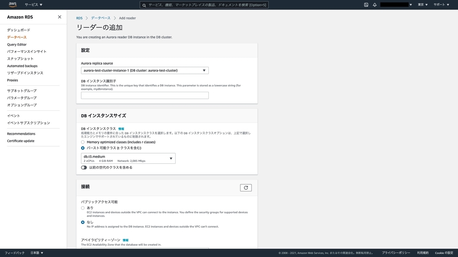Open サブネットグループ in the sidebar
Image resolution: width=458 pixels, height=257 pixels.
pos(22,91)
